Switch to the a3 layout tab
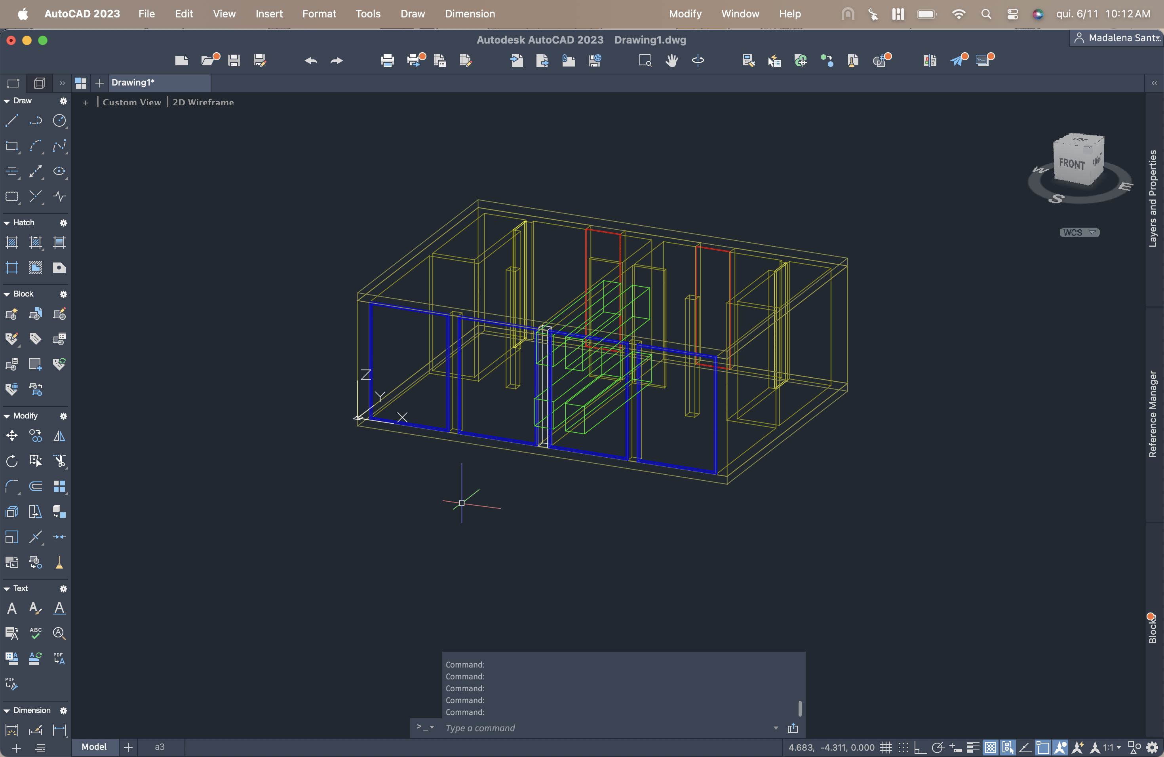 point(160,747)
